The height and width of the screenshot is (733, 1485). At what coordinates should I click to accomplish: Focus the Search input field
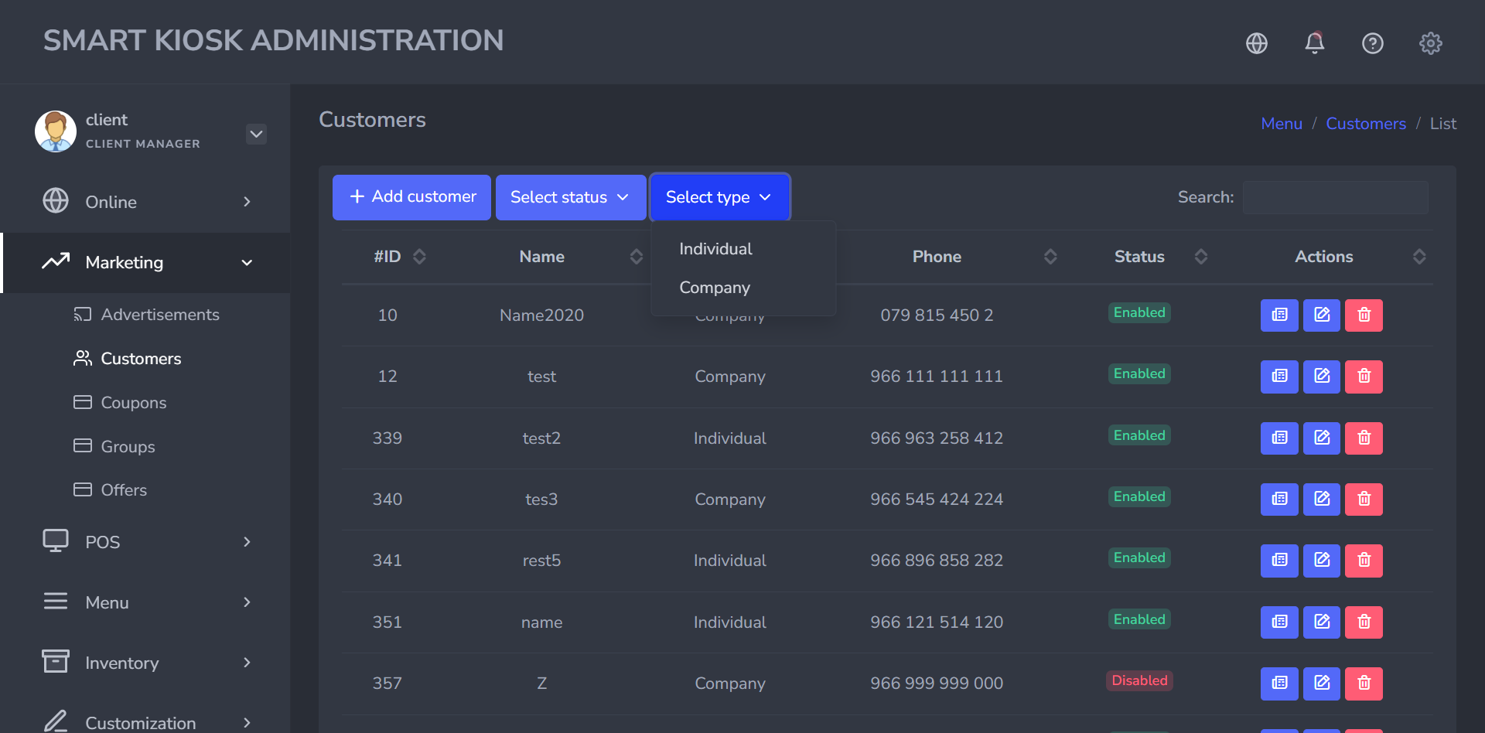coord(1335,197)
